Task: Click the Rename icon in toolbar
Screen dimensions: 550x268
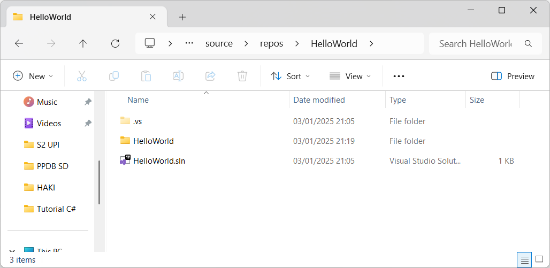Action: click(178, 76)
